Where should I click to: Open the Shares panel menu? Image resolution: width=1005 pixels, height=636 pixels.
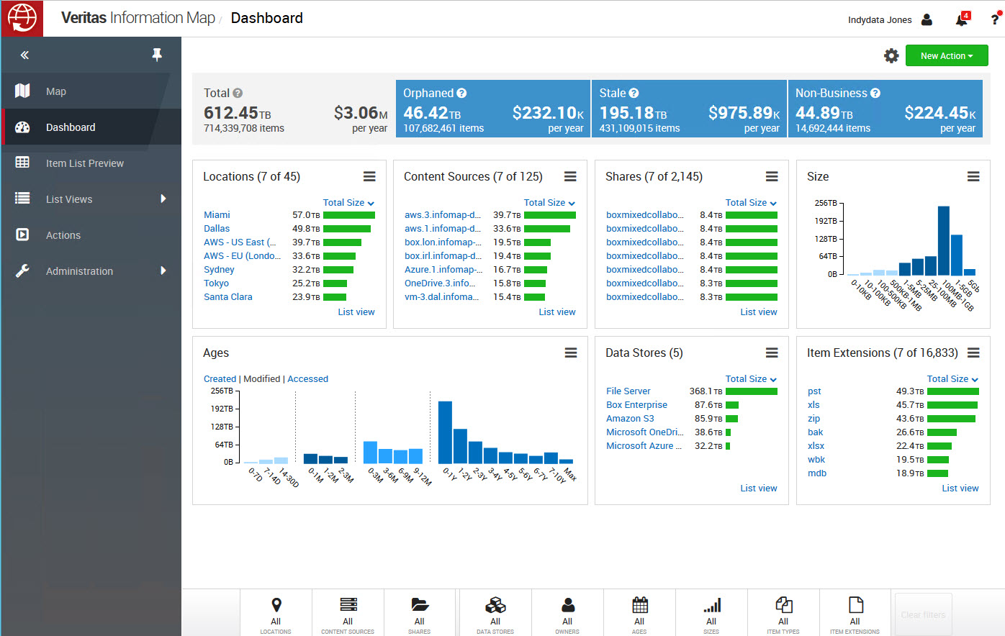click(x=772, y=176)
